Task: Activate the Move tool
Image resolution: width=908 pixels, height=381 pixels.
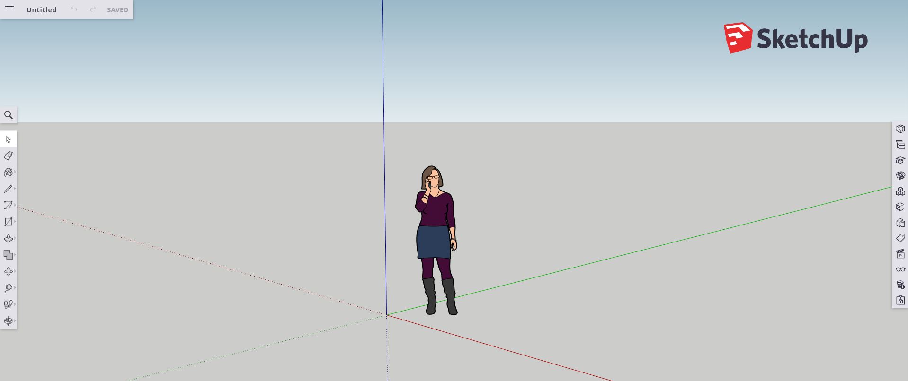Action: point(8,271)
